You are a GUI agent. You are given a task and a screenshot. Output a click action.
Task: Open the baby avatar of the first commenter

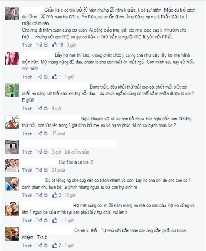pyautogui.click(x=12, y=13)
